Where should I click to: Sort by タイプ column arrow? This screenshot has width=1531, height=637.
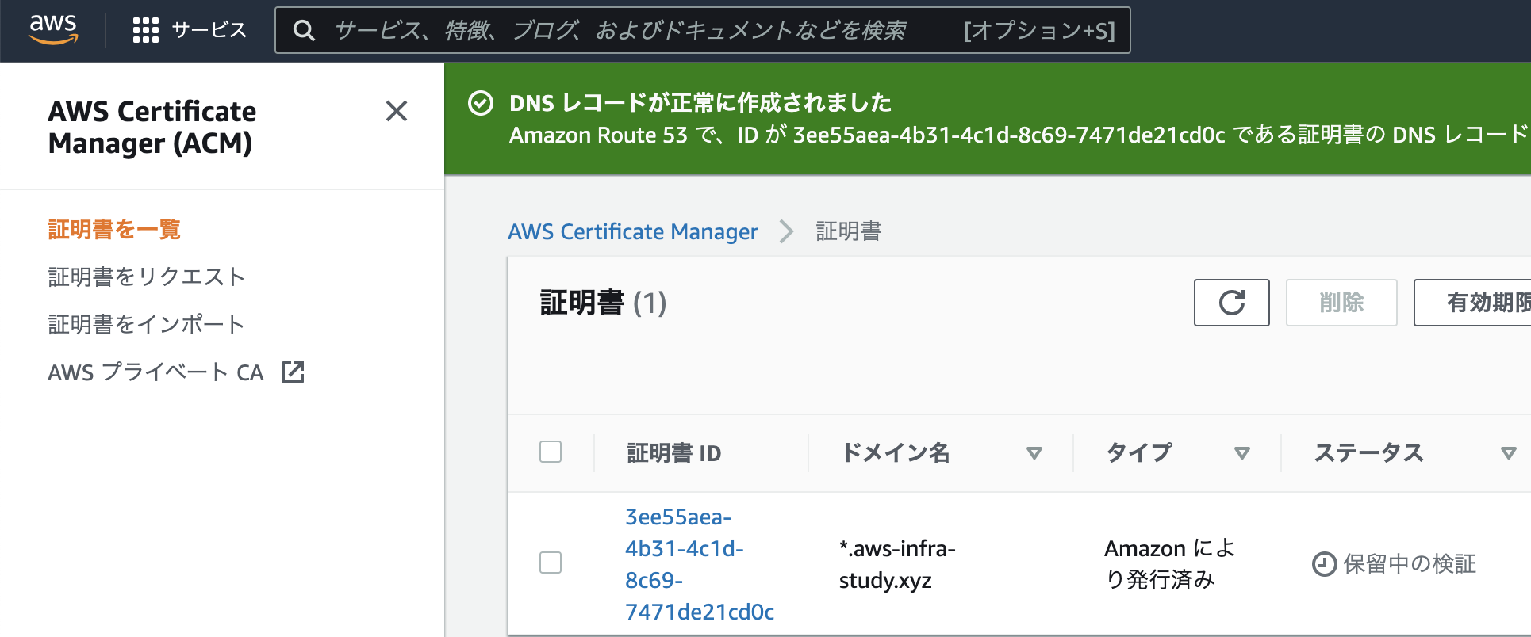[1242, 453]
